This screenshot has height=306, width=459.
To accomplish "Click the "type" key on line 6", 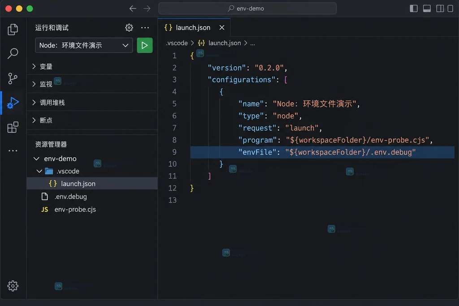I will point(251,116).
